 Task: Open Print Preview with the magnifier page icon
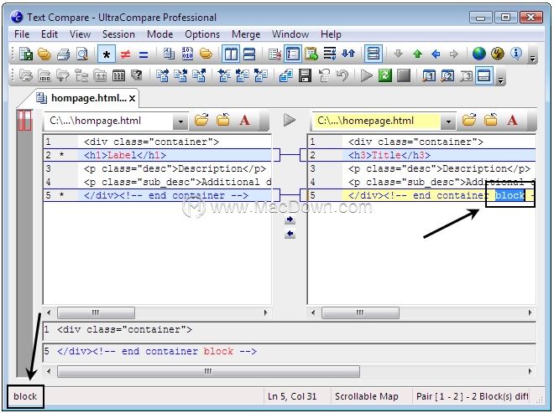[x=82, y=54]
